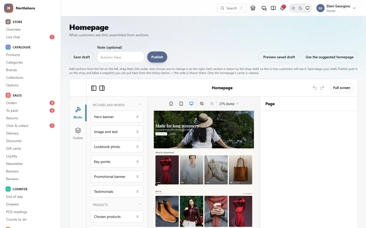Focus the Note (optional) input field
Viewport: 366px width, 228px height.
click(120, 57)
